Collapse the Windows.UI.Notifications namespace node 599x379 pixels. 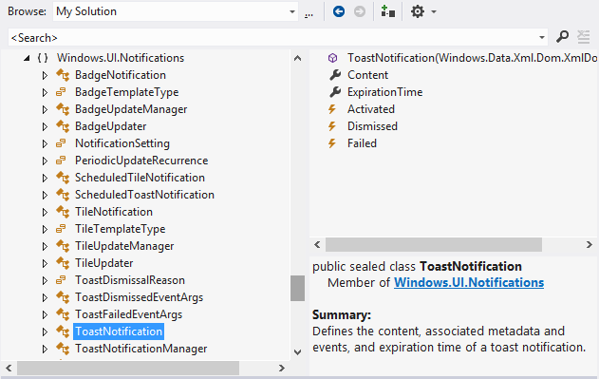(x=27, y=58)
